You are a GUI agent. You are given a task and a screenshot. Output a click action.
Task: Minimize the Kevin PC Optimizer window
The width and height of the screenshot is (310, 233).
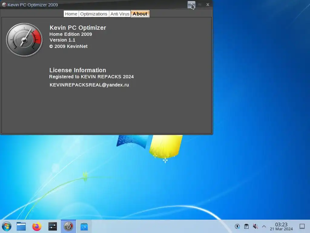191,5
